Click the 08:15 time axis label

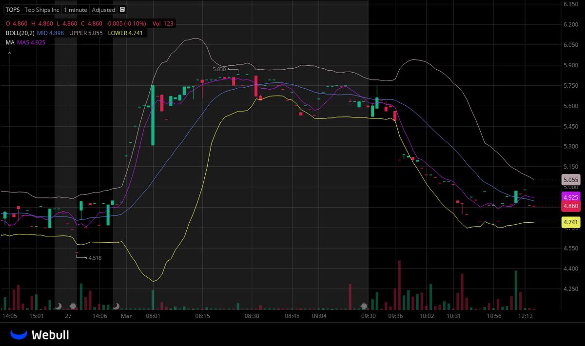(x=202, y=316)
